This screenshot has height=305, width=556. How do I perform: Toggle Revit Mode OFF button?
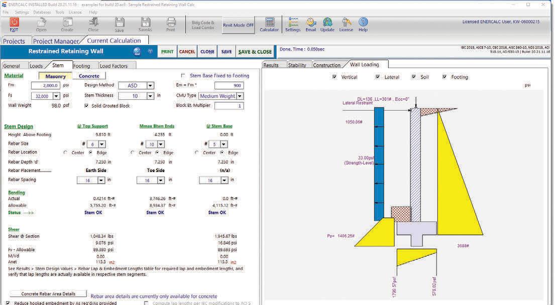click(x=238, y=25)
